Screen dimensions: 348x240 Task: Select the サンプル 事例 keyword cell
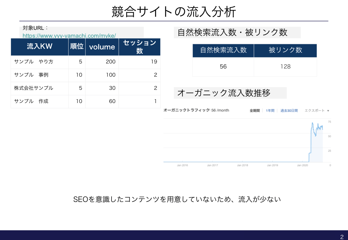pos(31,75)
